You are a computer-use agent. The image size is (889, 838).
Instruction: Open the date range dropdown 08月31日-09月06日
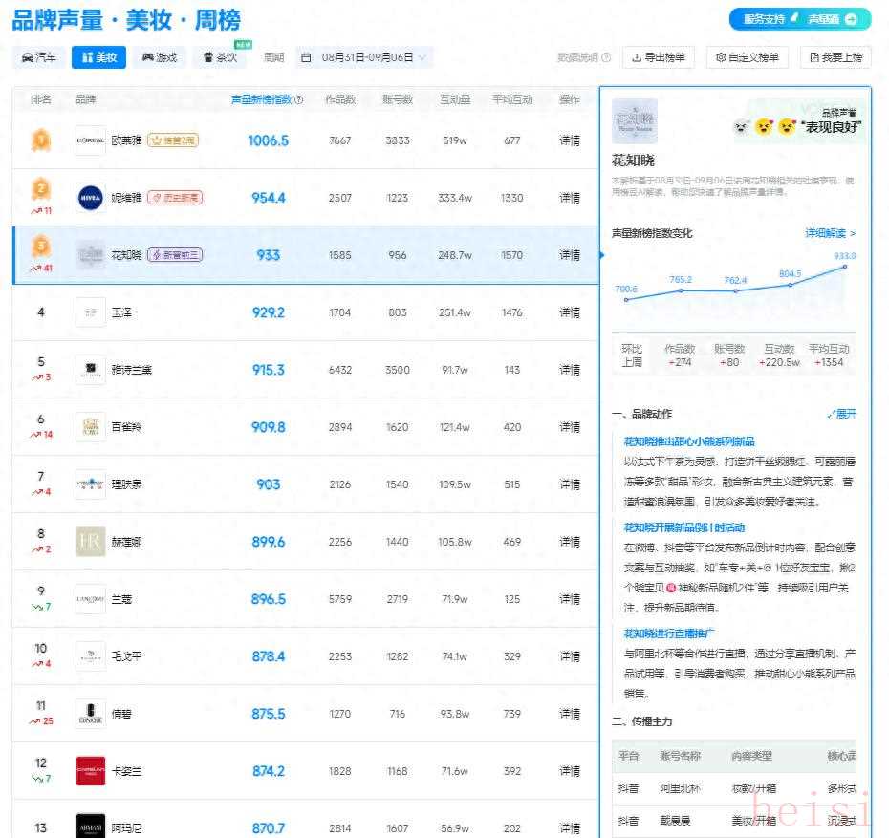point(363,57)
